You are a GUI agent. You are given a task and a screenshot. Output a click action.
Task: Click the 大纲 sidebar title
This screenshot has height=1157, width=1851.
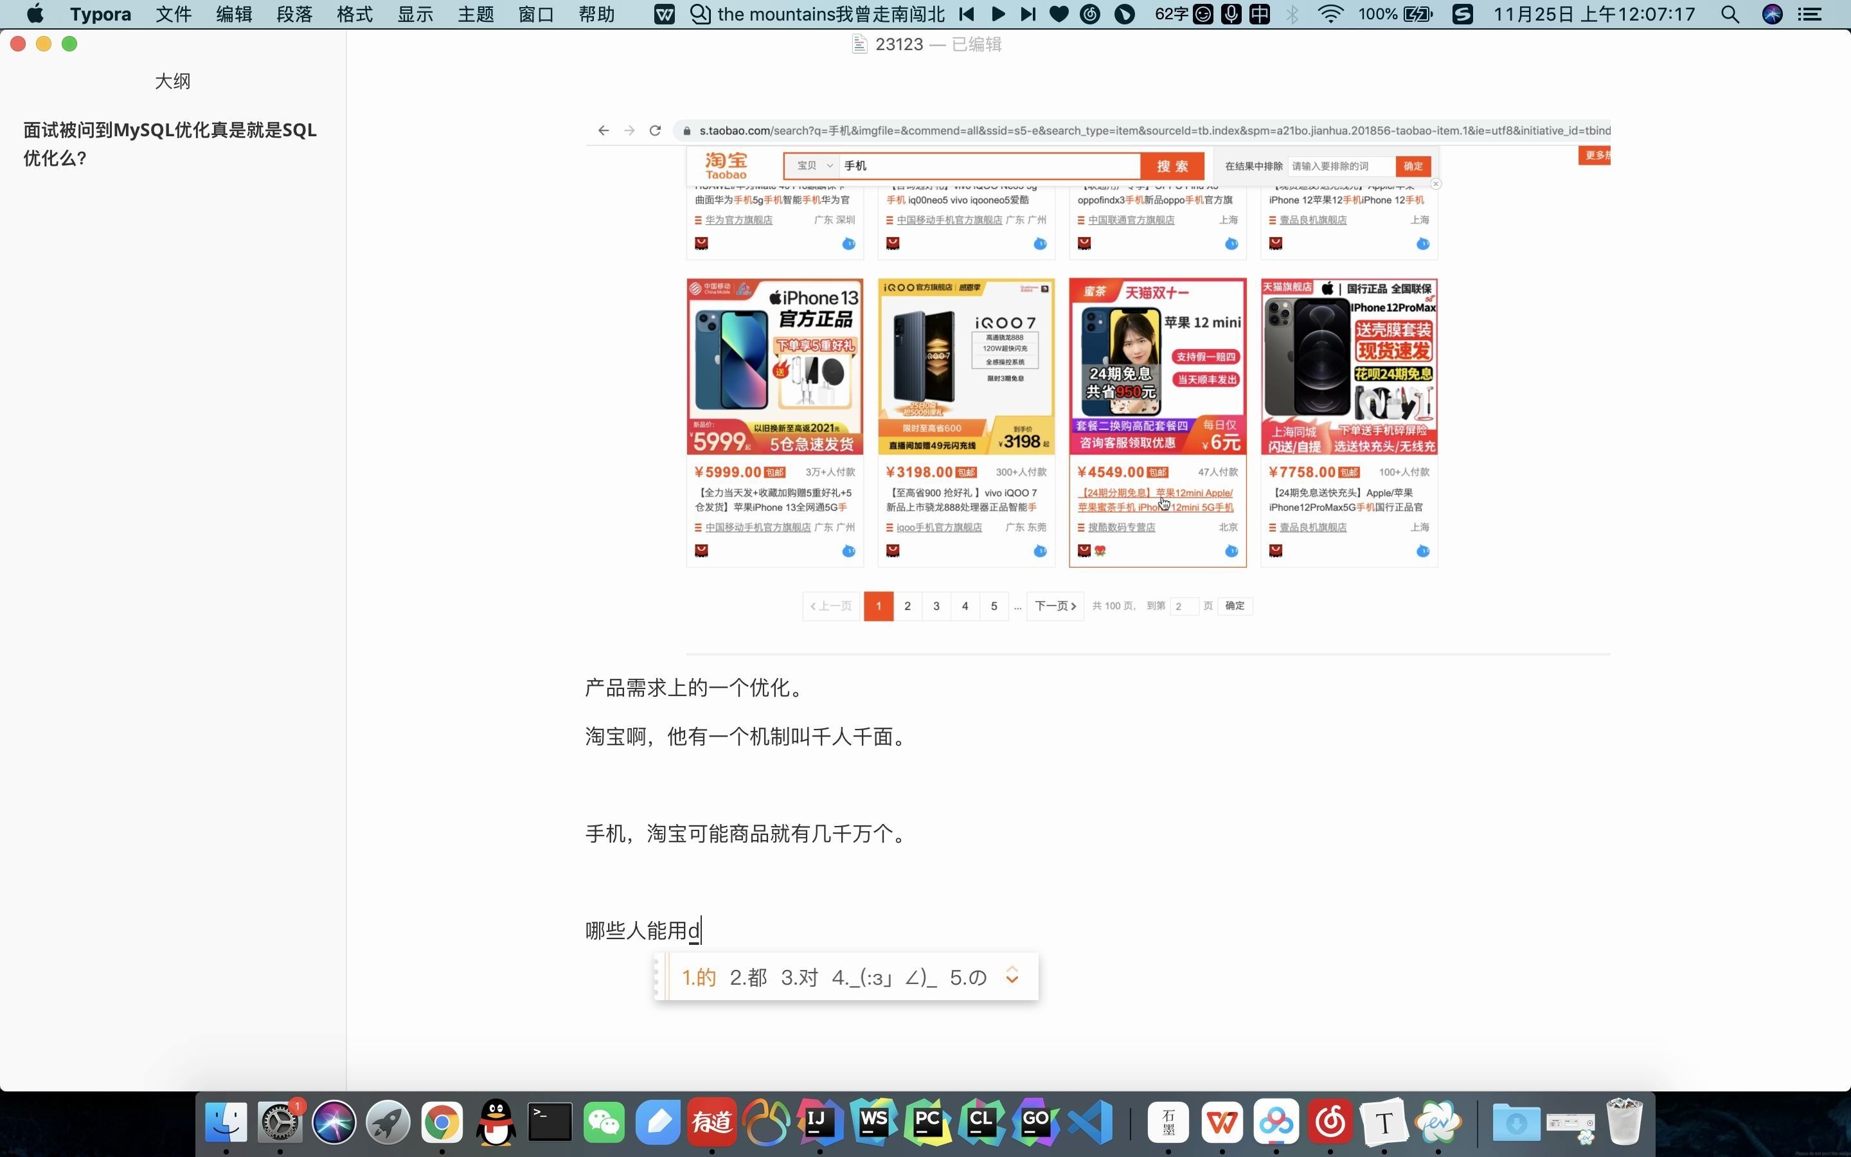173,81
